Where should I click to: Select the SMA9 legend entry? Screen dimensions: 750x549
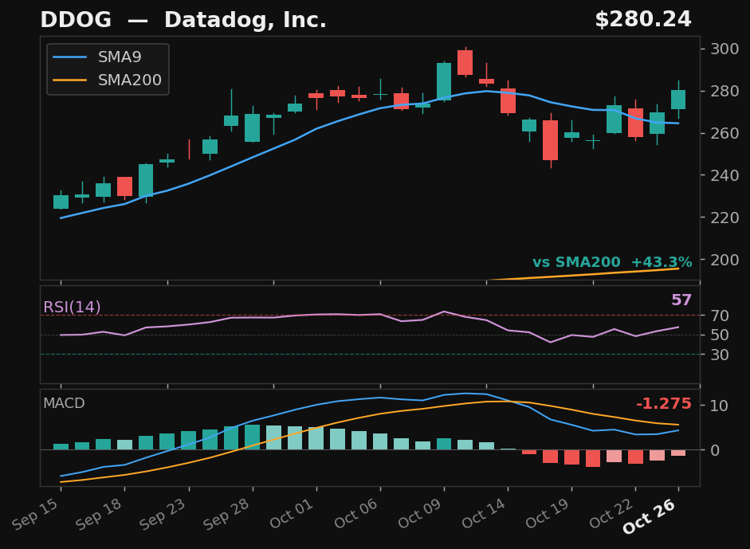point(97,57)
